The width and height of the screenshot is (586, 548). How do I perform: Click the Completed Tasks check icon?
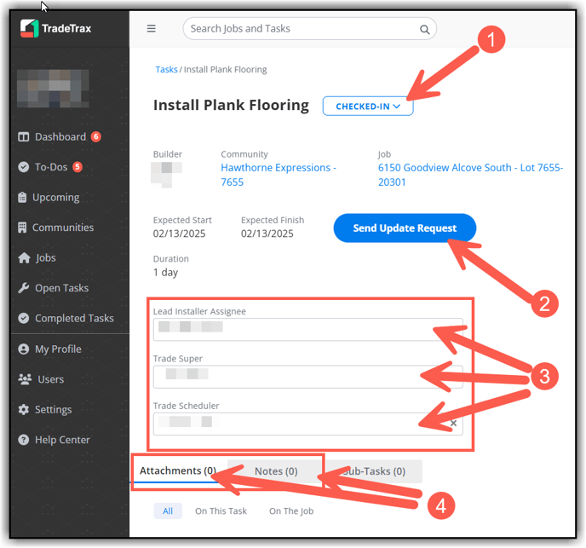(x=24, y=318)
